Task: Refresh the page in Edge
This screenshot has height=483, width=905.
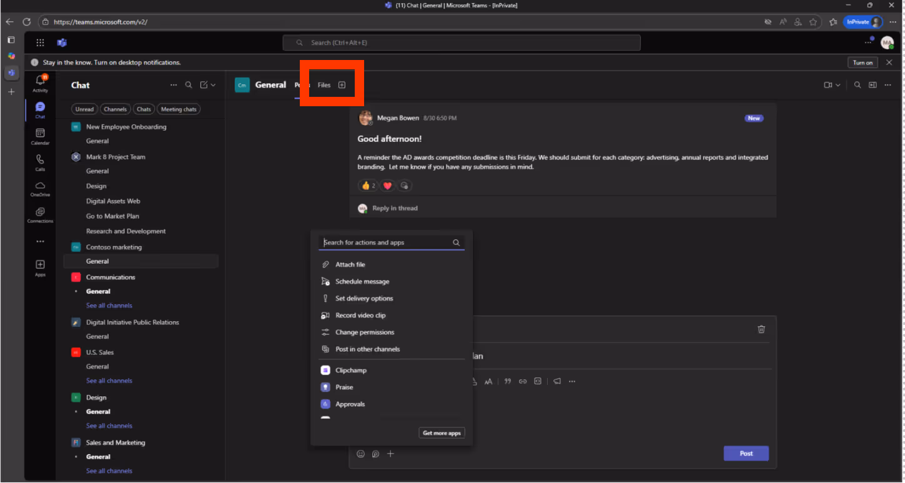Action: tap(26, 22)
